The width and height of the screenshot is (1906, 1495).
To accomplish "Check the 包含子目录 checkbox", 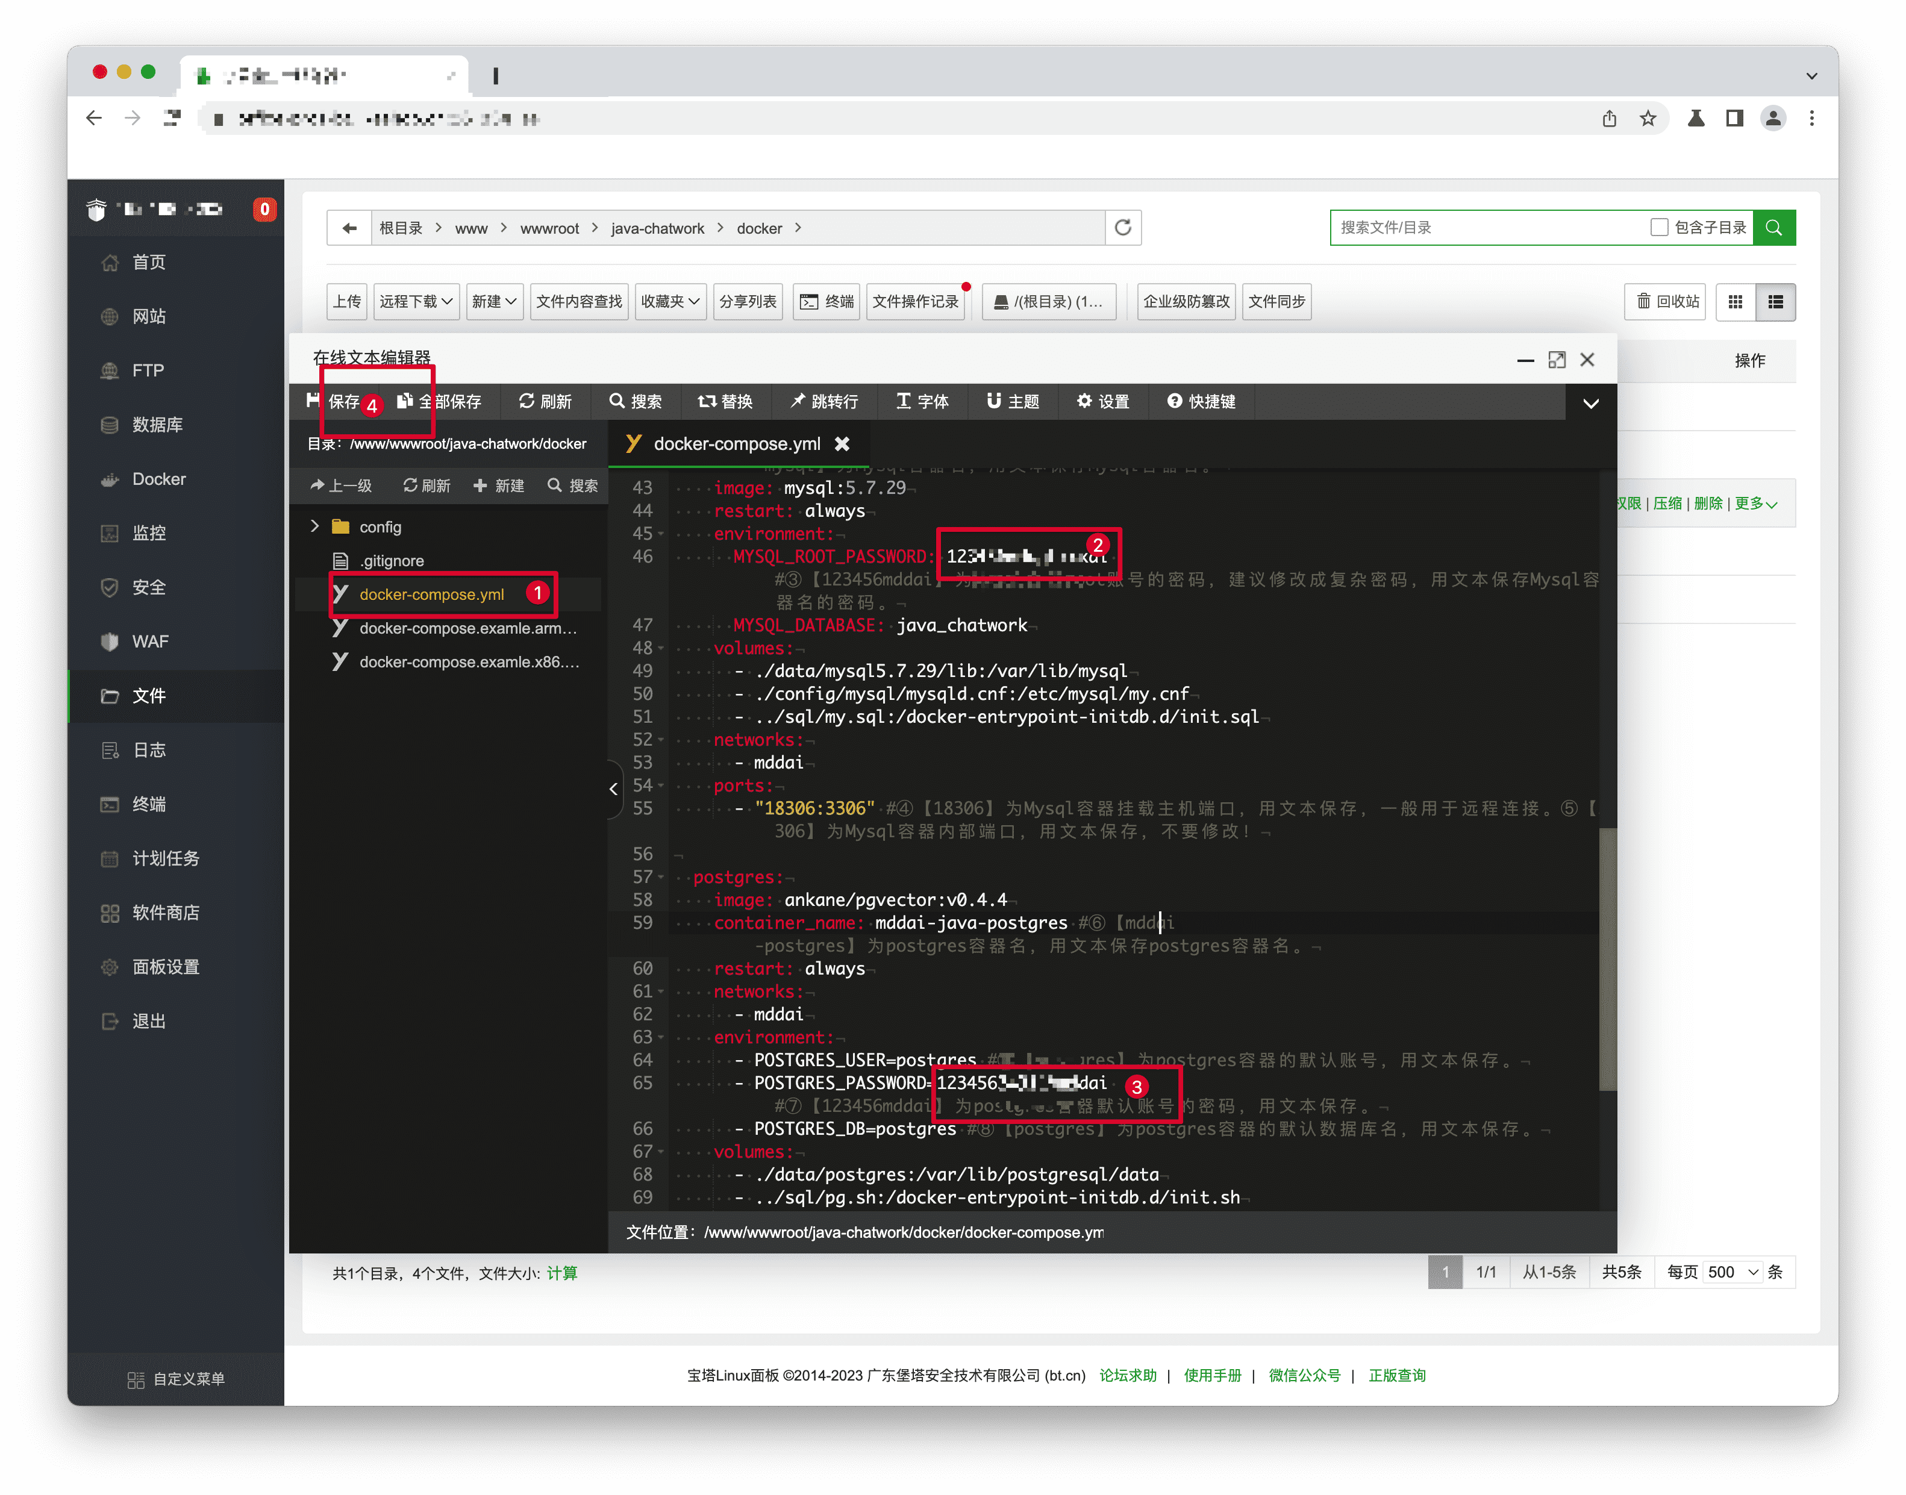I will [1659, 228].
